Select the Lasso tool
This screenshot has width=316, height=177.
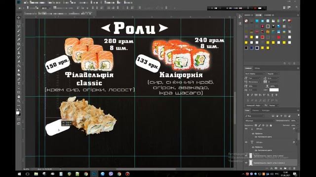[19, 27]
